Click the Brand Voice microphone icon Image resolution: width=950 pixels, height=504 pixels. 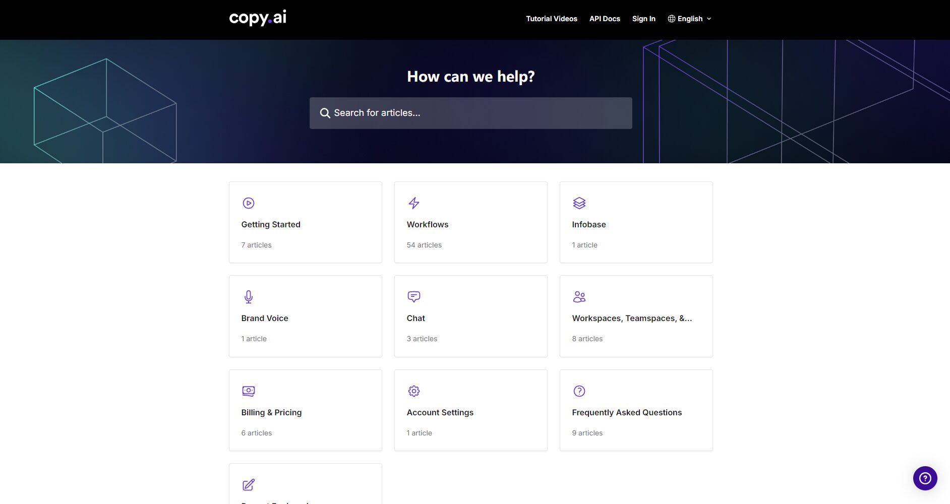click(x=248, y=297)
